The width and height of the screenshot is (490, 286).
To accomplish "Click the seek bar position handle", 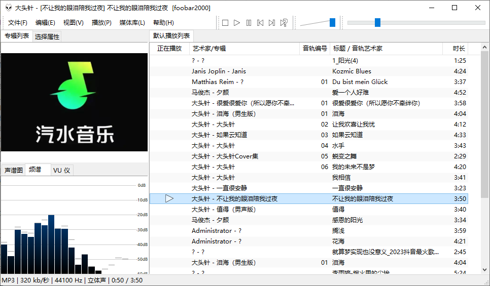I will pyautogui.click(x=377, y=22).
